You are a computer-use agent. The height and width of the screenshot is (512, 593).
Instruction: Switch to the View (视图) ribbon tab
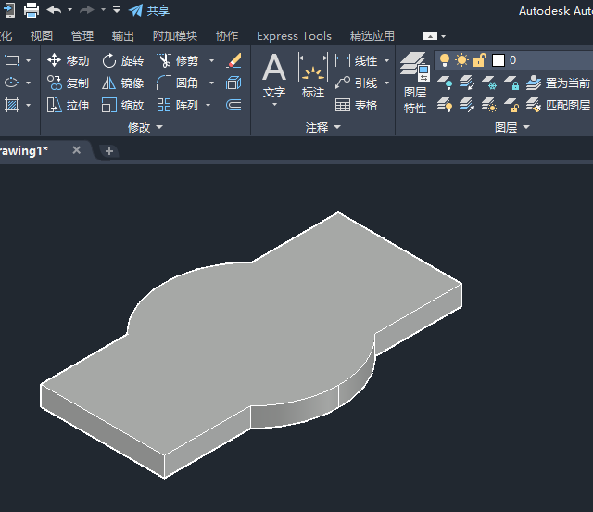[x=42, y=35]
